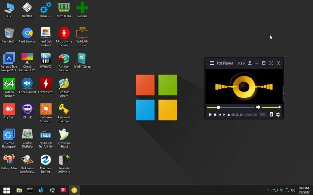Viewport: 313px width, 195px height.
Task: Select the HWMonitor icon
Action: coord(46,86)
